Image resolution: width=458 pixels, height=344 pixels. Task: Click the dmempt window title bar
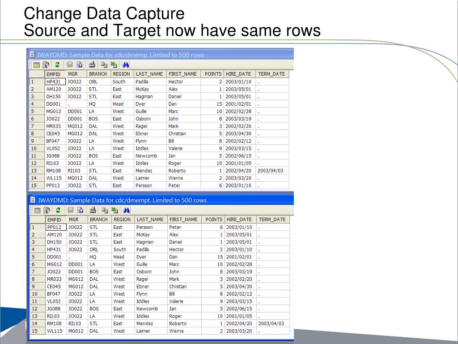[161, 200]
